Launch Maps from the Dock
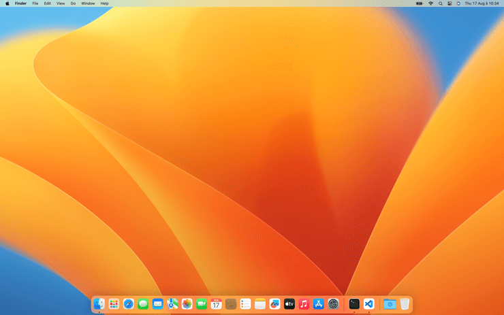The image size is (504, 315). point(172,303)
